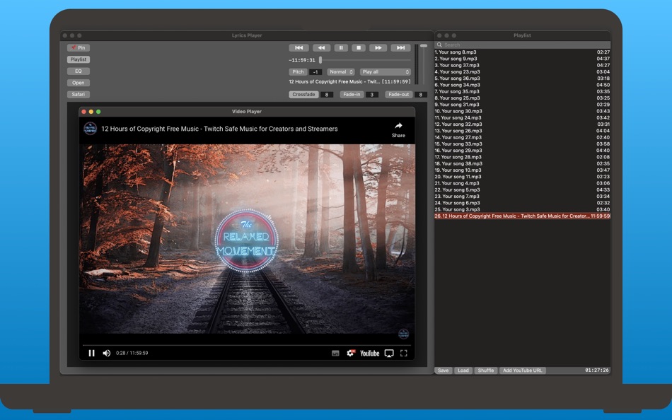
Task: Toggle the Crossfade option
Action: (303, 95)
